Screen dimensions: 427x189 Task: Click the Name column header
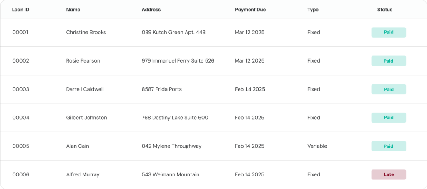coord(73,10)
